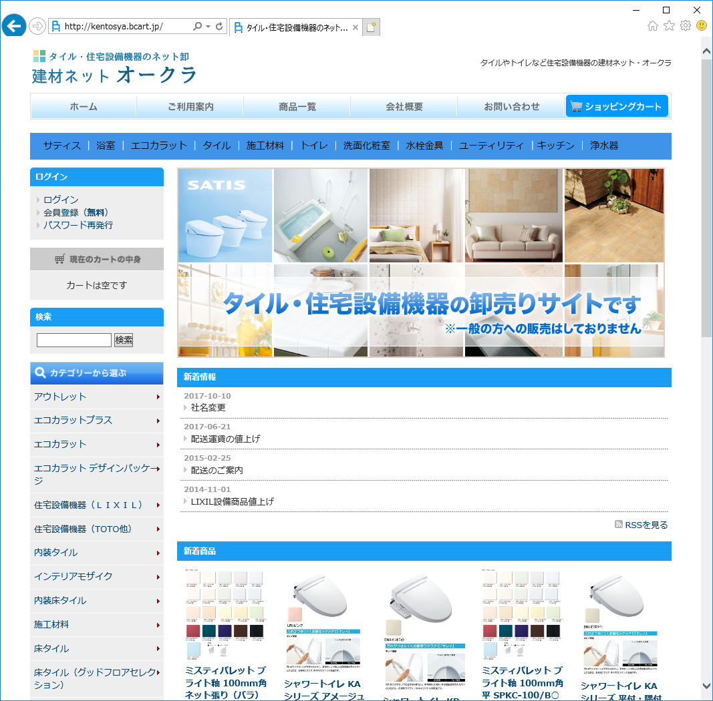713x701 pixels.
Task: Select 施工材料 in blue category bar
Action: [x=265, y=146]
